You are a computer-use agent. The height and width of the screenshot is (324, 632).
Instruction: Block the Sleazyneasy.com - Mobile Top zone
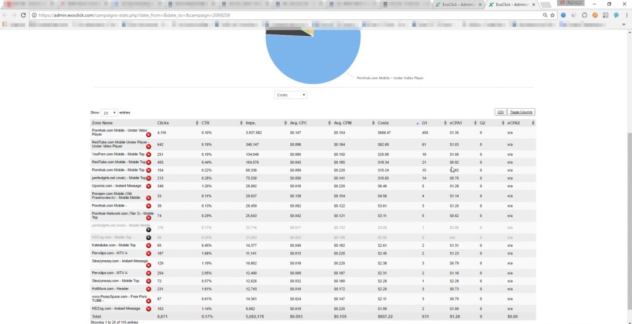click(x=148, y=281)
